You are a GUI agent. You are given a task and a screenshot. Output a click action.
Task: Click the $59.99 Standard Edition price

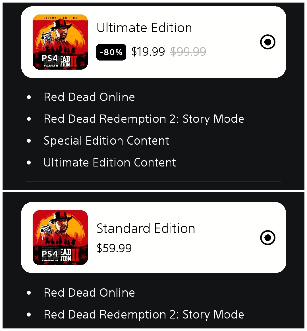coord(114,248)
